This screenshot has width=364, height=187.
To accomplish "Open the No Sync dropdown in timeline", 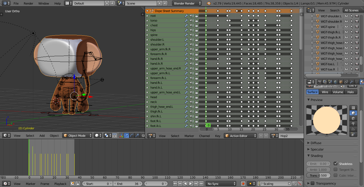I will (221, 184).
